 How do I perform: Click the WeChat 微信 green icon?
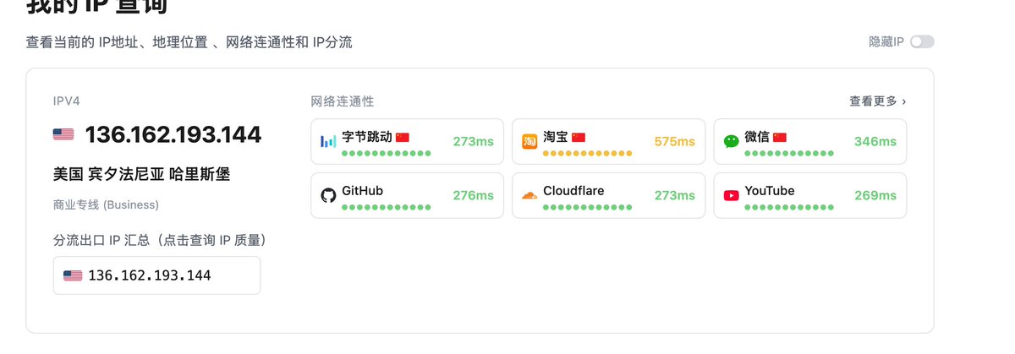click(731, 141)
